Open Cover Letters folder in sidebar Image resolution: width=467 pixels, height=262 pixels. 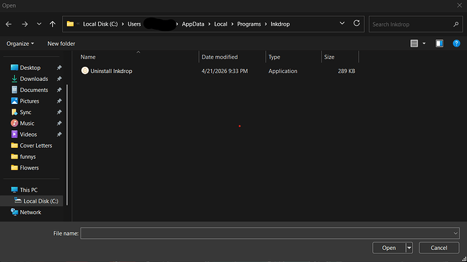click(36, 146)
